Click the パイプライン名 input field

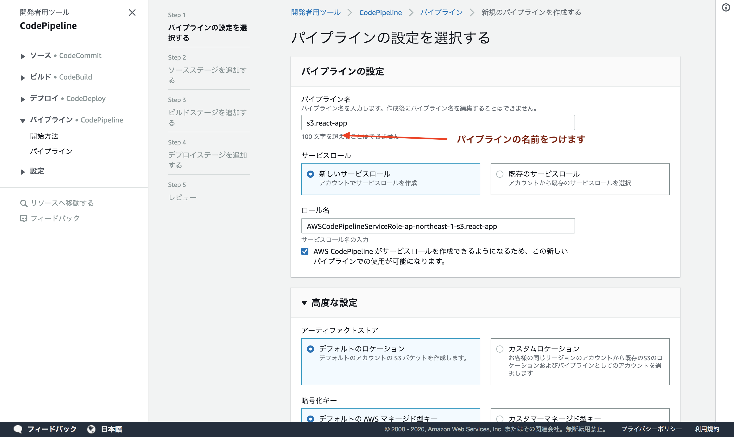pyautogui.click(x=438, y=122)
